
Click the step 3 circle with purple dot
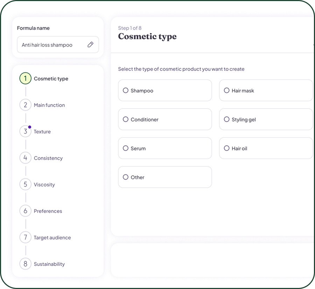(x=25, y=132)
